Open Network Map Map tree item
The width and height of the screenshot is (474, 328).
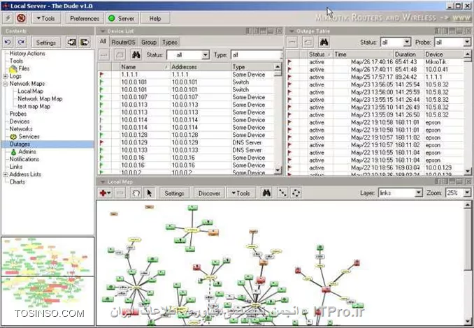(x=40, y=98)
